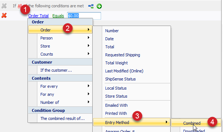This screenshot has height=132, width=223.
Task: Click the Order Total condition link
Action: (x=38, y=16)
